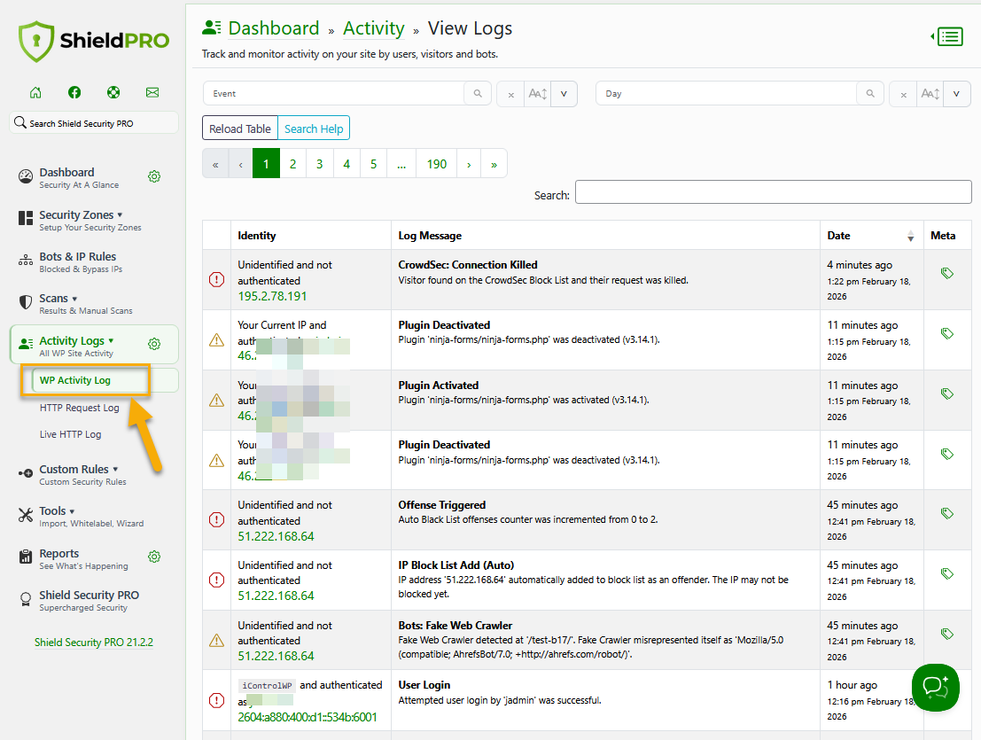Image resolution: width=981 pixels, height=740 pixels.
Task: Go to page 3 of logs
Action: tap(320, 164)
